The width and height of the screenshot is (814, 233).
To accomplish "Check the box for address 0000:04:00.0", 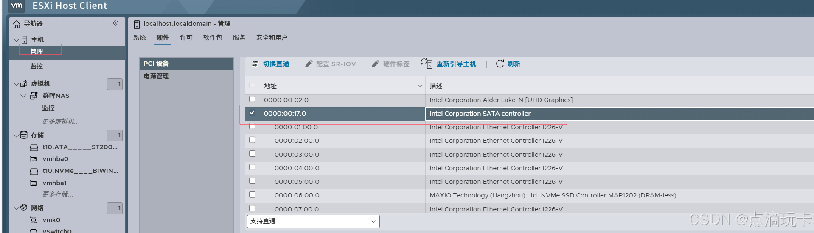I will (253, 167).
